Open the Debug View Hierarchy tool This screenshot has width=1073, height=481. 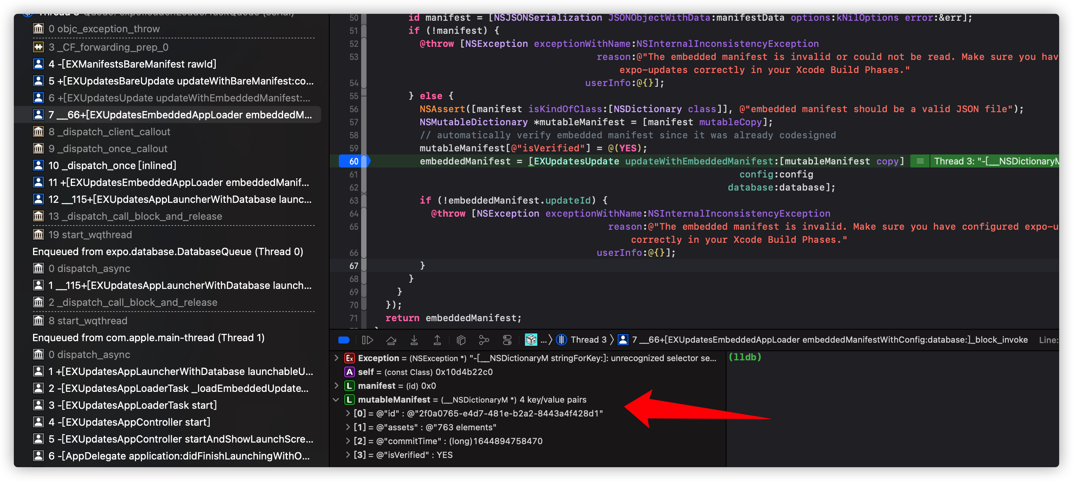pyautogui.click(x=461, y=340)
